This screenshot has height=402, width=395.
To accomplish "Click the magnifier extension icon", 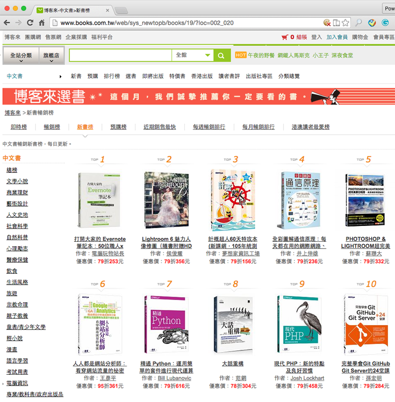I will pos(358,23).
